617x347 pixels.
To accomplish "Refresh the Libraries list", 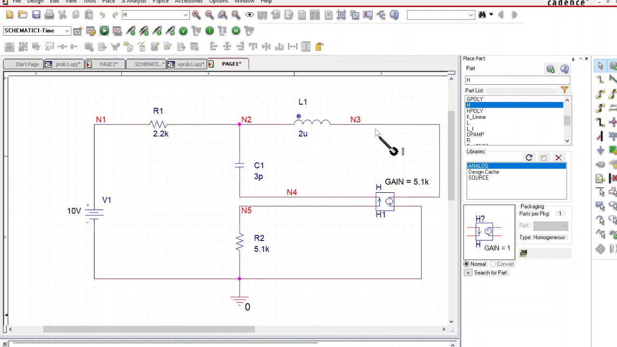I will pyautogui.click(x=529, y=158).
